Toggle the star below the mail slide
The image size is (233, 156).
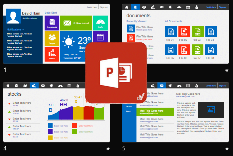click(227, 149)
